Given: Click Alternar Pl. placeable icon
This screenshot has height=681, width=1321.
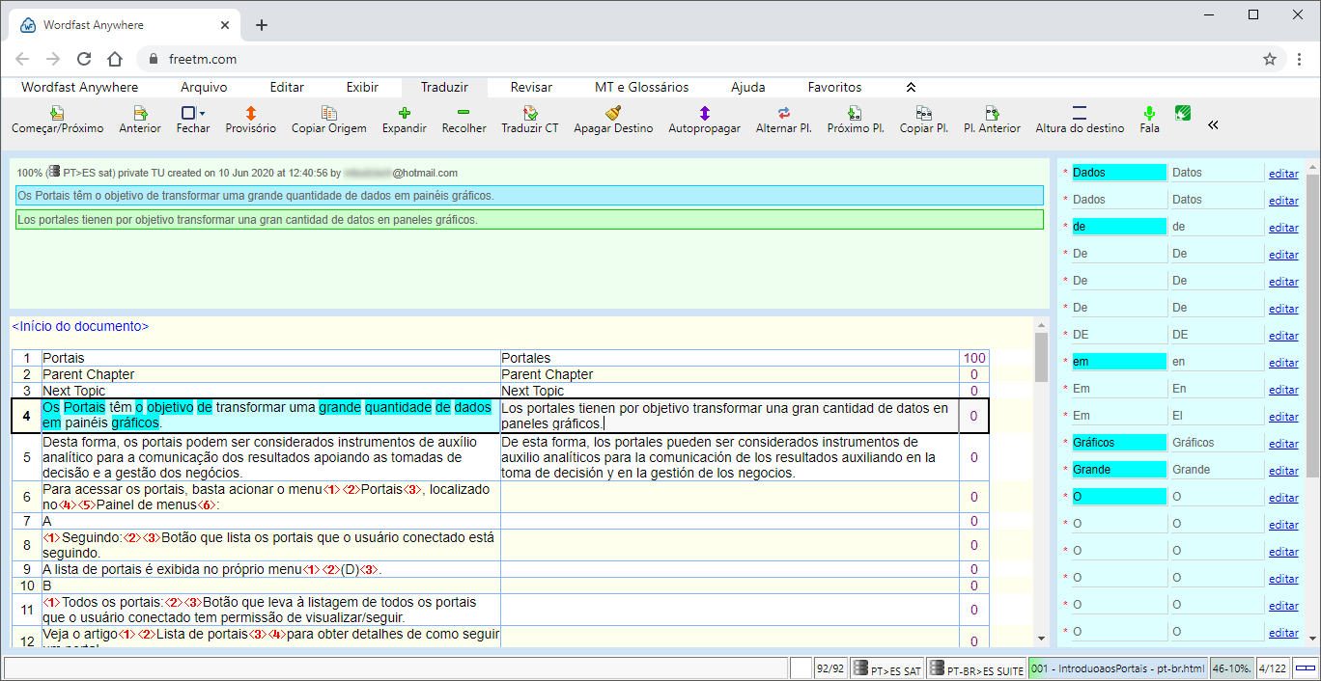Looking at the screenshot, I should (x=783, y=113).
